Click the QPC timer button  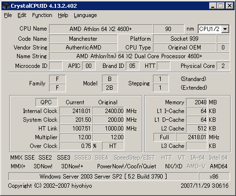click(x=46, y=102)
